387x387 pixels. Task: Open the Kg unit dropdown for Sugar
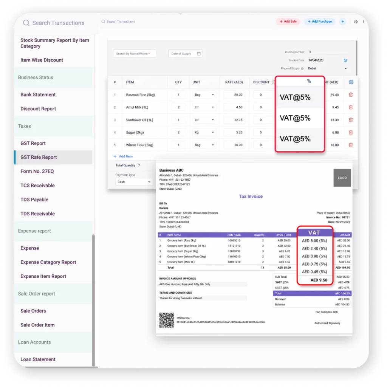click(x=204, y=133)
